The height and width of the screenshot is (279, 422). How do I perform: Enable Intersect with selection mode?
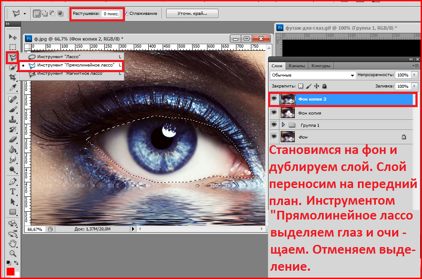pos(60,14)
